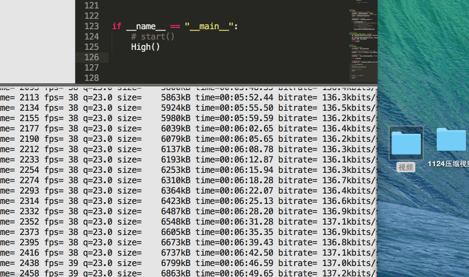Click the "# start()" comment line
Viewport: 469px width, 277px height.
152,37
